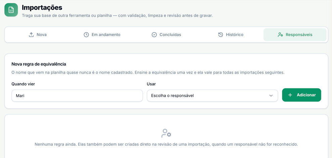
Task: Click the "Nenhuma regra ainda" message text
Action: tap(166, 145)
